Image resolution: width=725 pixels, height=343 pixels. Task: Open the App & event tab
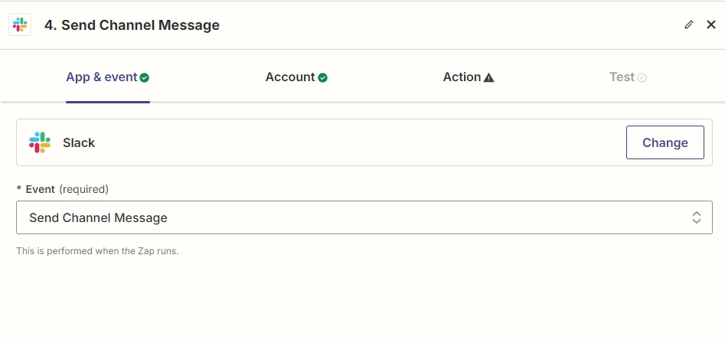[108, 77]
